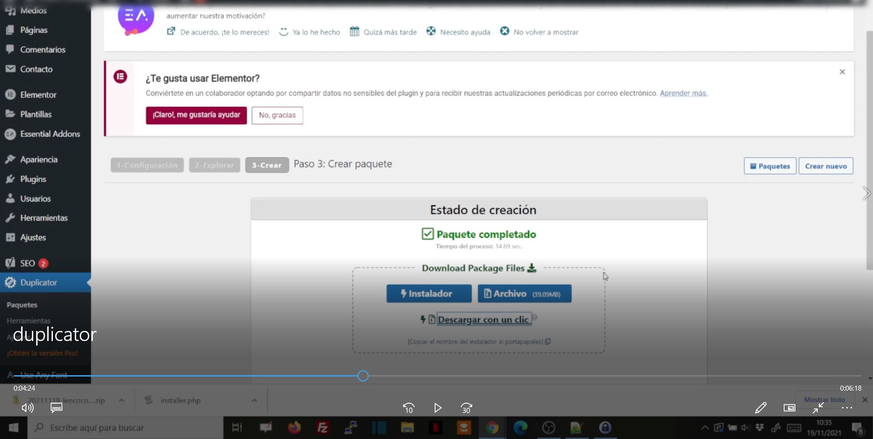Click the Plugins plug icon
The height and width of the screenshot is (439, 873).
pos(10,179)
